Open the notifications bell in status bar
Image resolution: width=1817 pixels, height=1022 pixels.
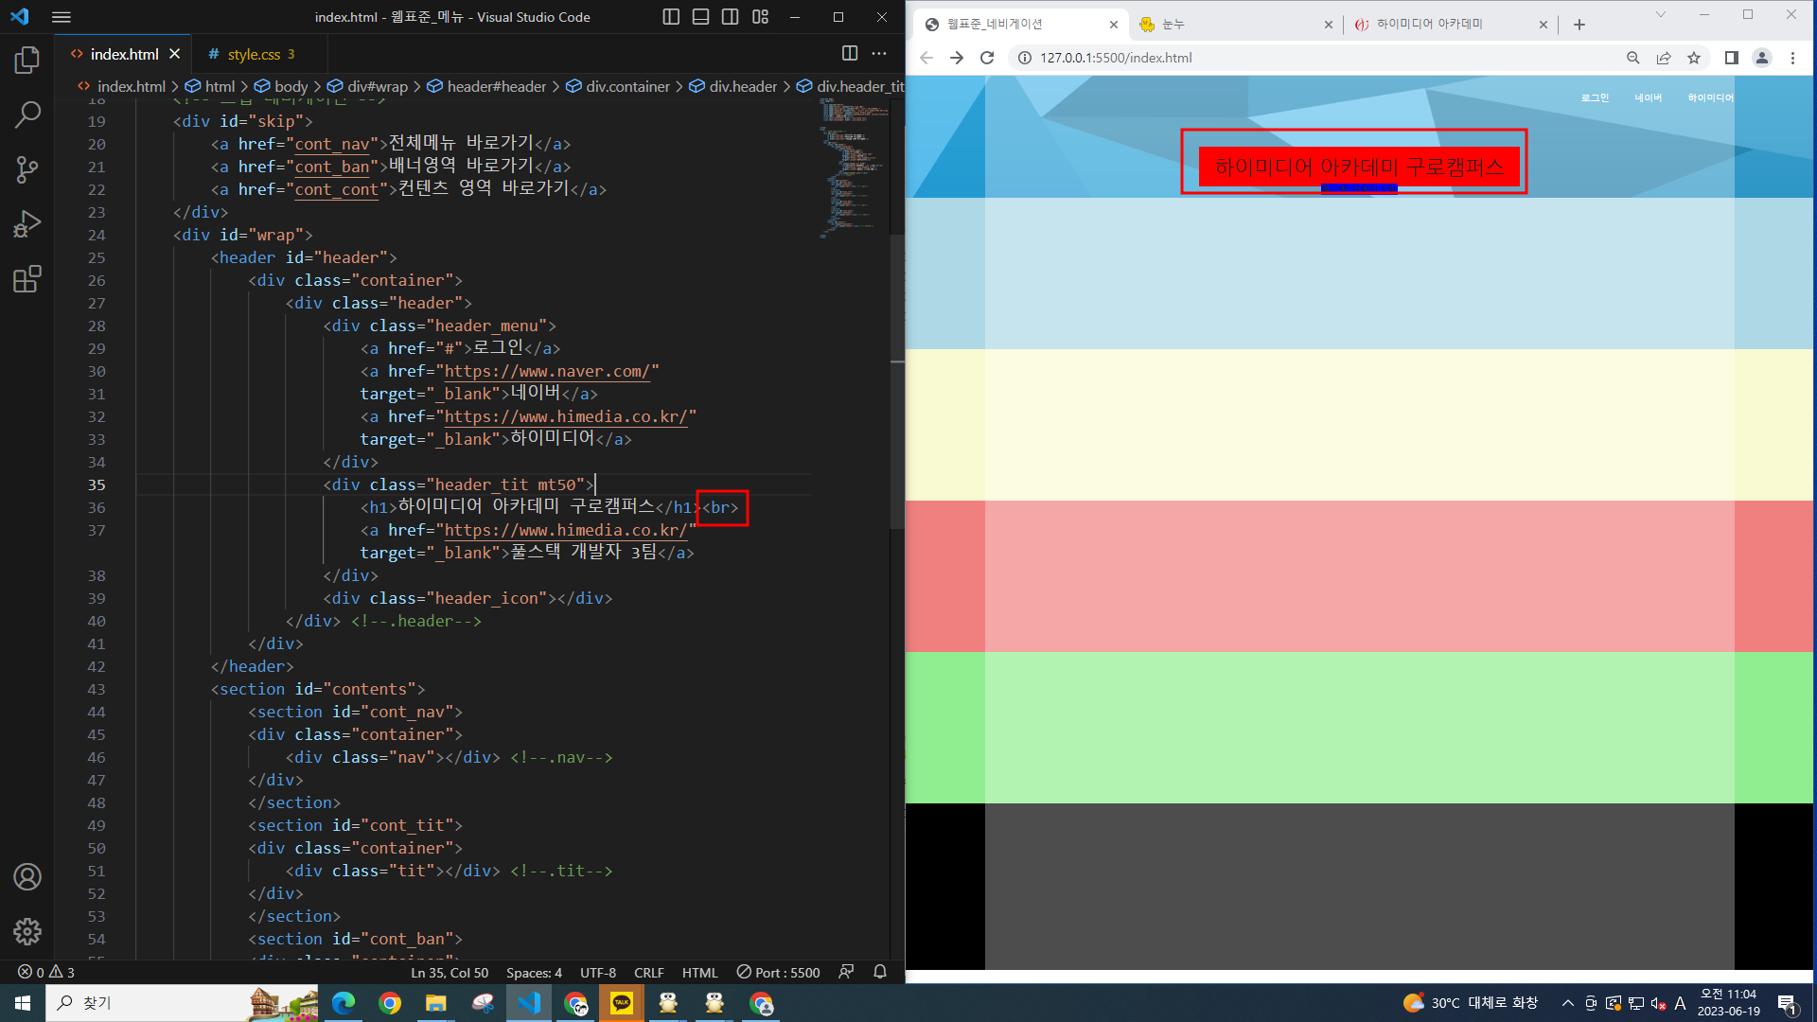click(x=880, y=972)
